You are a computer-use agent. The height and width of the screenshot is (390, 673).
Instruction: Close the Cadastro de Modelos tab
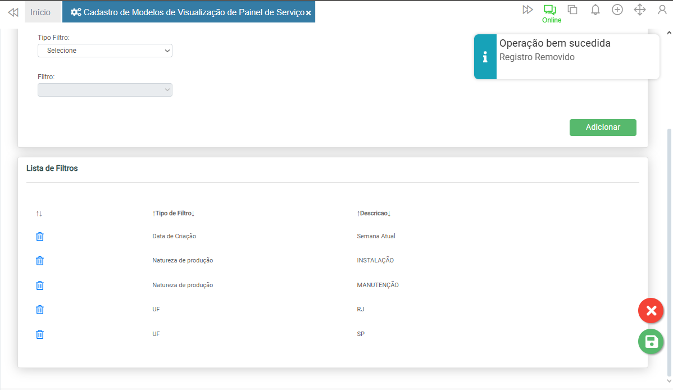tap(308, 12)
